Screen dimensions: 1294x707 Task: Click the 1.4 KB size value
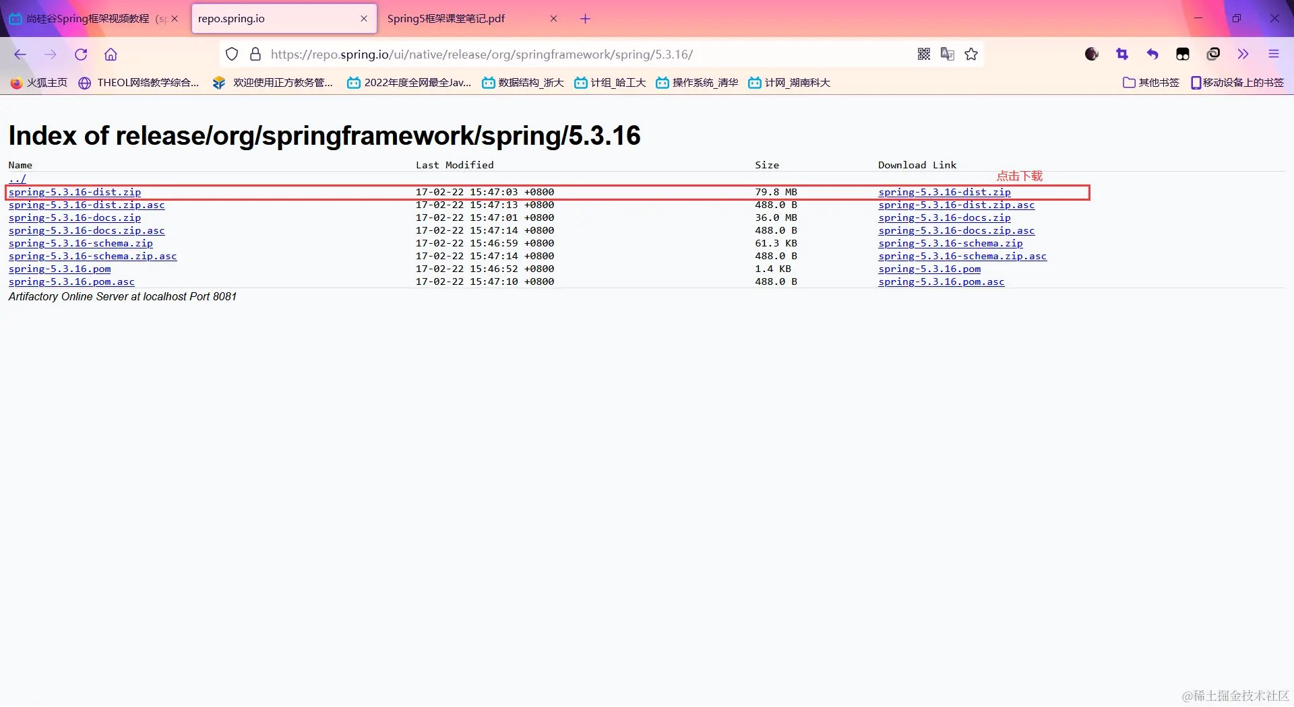(x=773, y=269)
